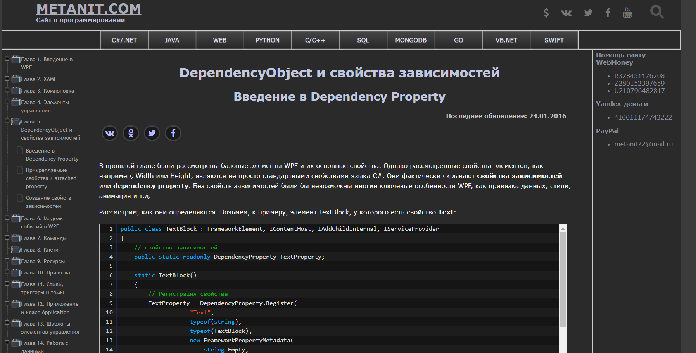Click the Twitter icon in header
Viewport: 696px width, 353px height.
point(588,13)
